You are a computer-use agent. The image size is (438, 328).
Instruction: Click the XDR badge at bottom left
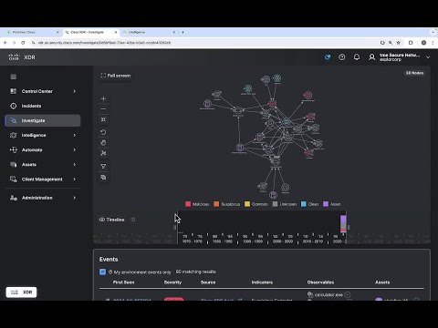21,292
